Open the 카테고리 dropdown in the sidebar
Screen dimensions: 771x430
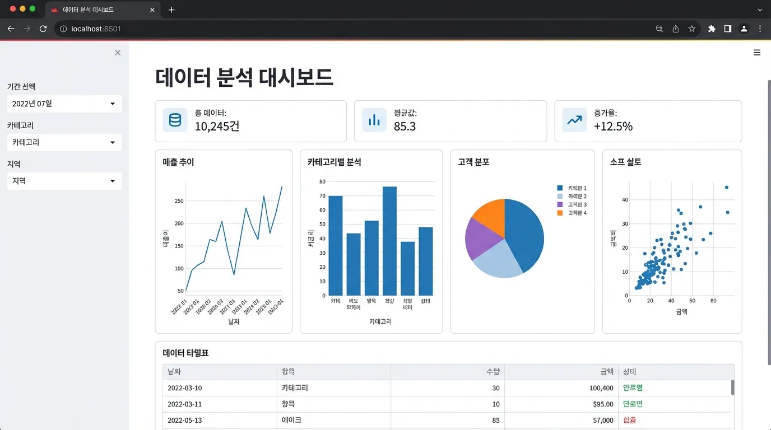coord(64,142)
